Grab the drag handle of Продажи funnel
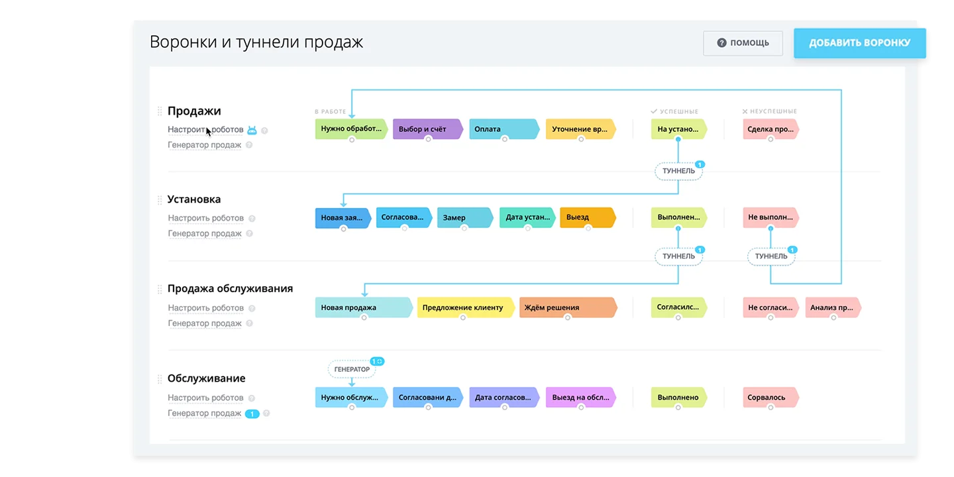Viewport: 954px width, 477px height. coord(160,111)
